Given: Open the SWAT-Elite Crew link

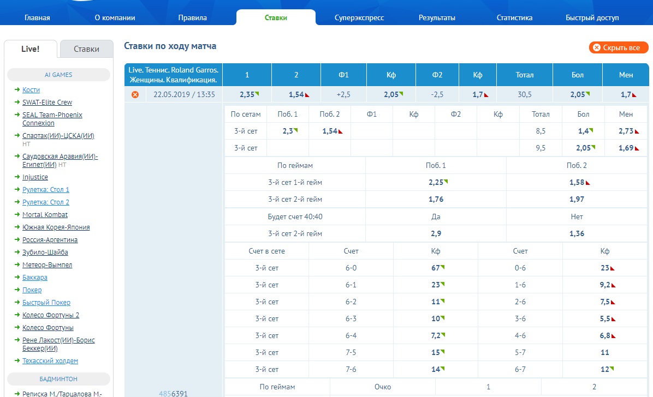Looking at the screenshot, I should tap(47, 102).
